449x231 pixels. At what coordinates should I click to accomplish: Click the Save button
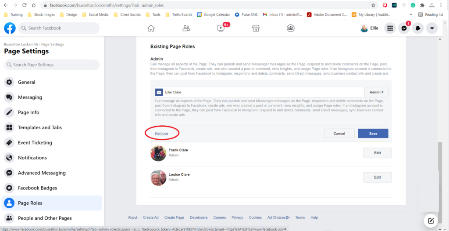coord(373,134)
